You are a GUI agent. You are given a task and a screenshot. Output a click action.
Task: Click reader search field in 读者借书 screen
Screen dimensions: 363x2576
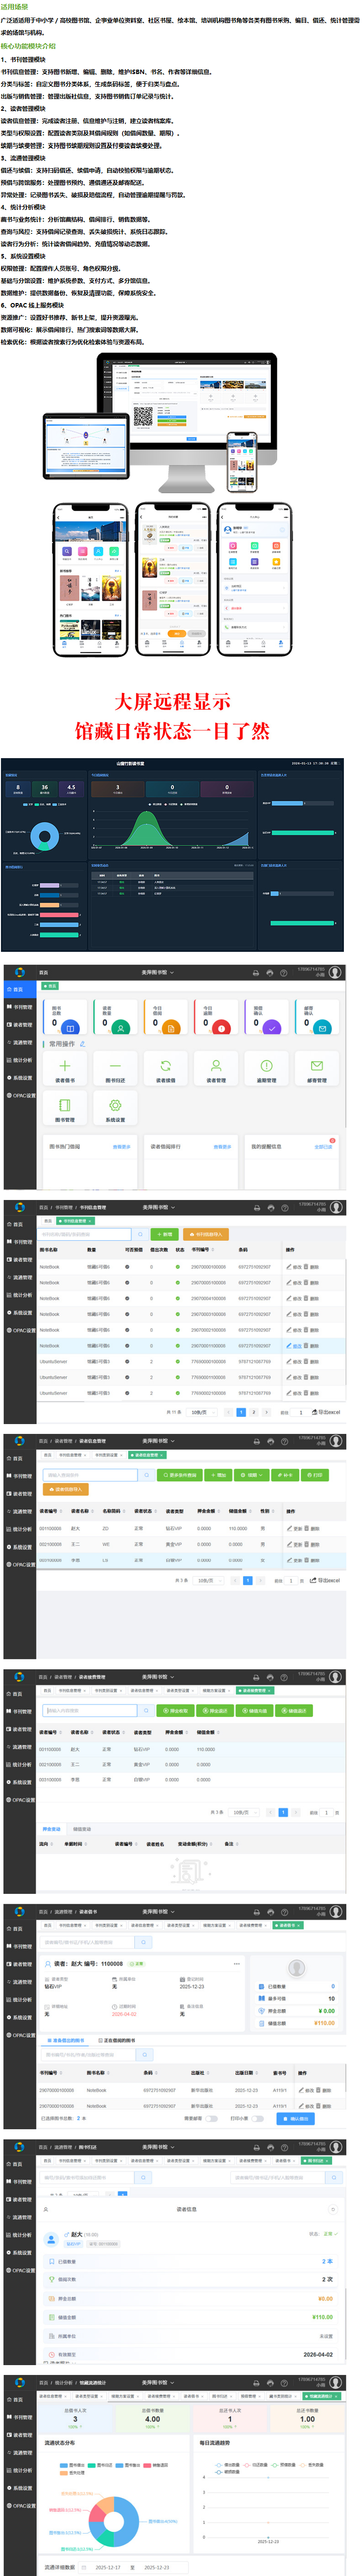[88, 1942]
